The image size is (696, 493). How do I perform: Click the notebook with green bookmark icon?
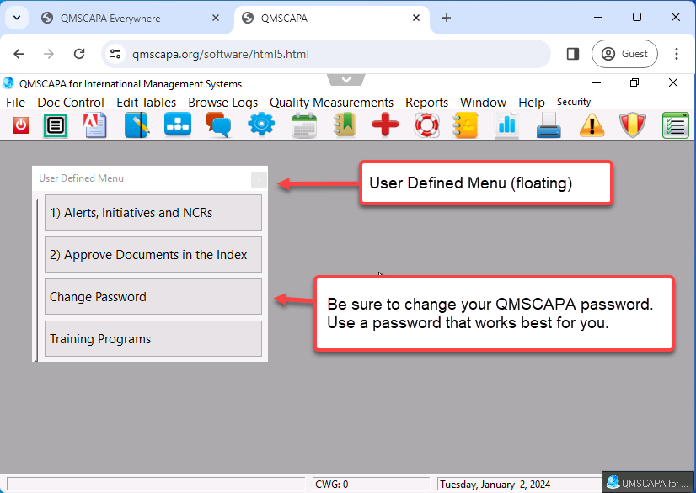[345, 125]
